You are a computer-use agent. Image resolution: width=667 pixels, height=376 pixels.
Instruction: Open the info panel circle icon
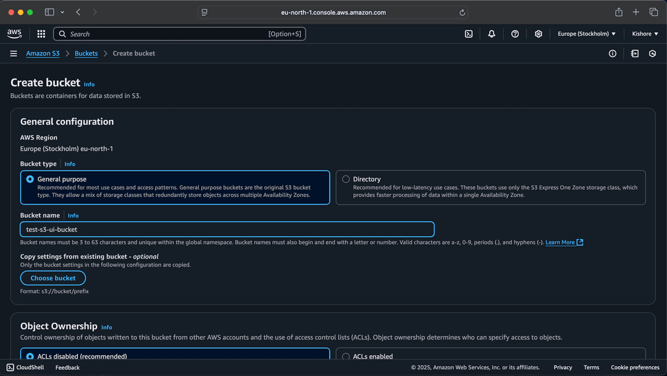[613, 54]
